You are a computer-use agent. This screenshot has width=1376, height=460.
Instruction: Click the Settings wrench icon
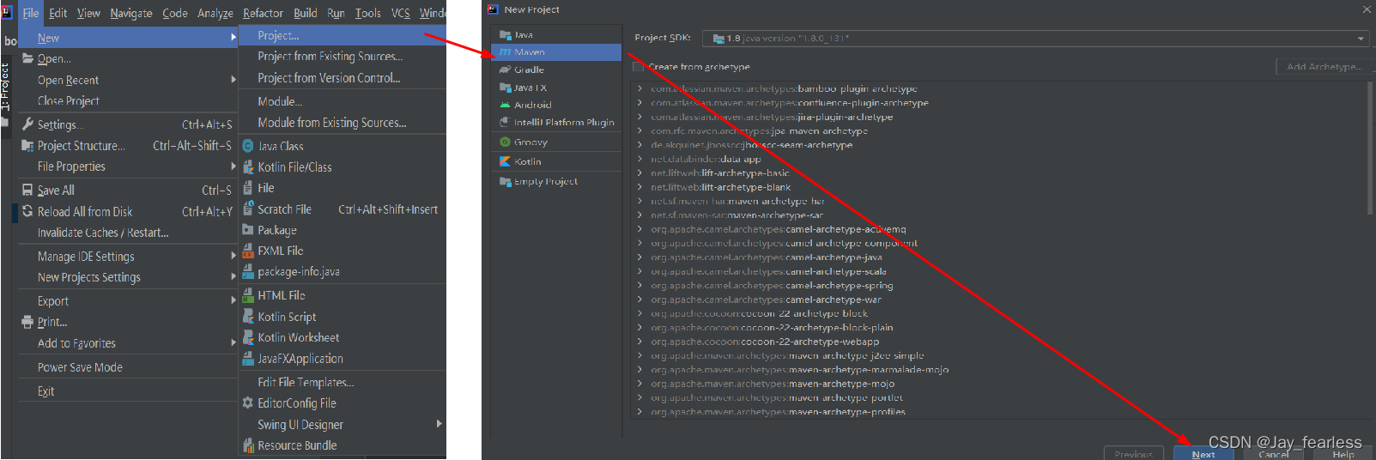coord(27,124)
